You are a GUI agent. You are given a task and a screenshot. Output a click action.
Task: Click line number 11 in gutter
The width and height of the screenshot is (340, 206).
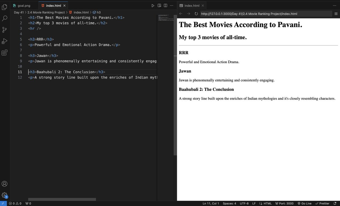coord(20,72)
